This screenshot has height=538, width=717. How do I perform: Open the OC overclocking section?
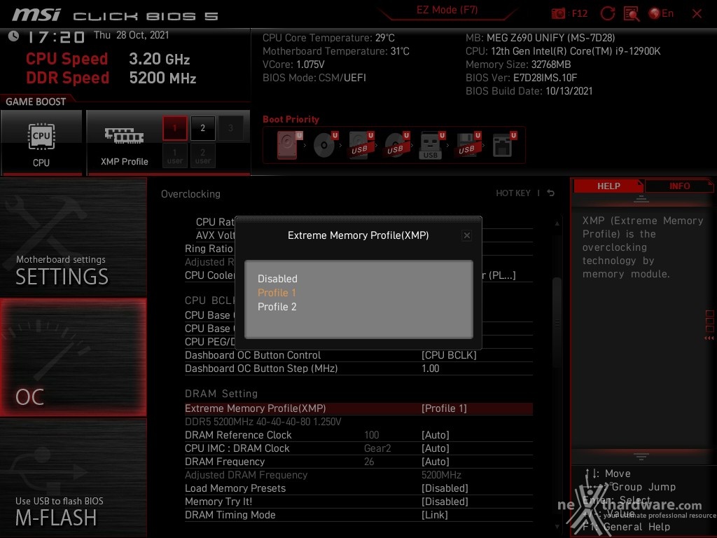73,357
